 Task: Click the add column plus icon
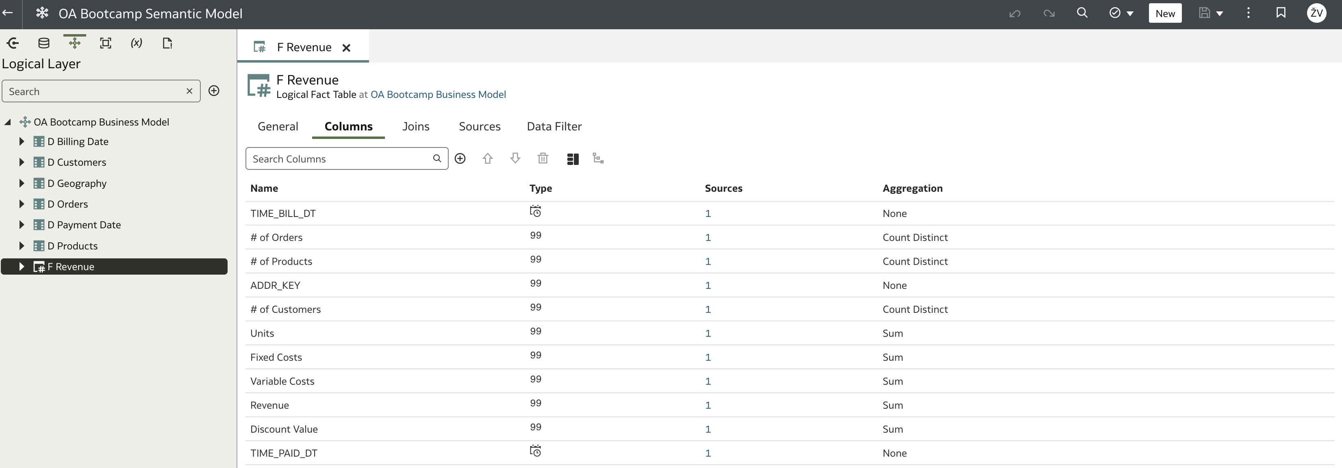click(460, 158)
